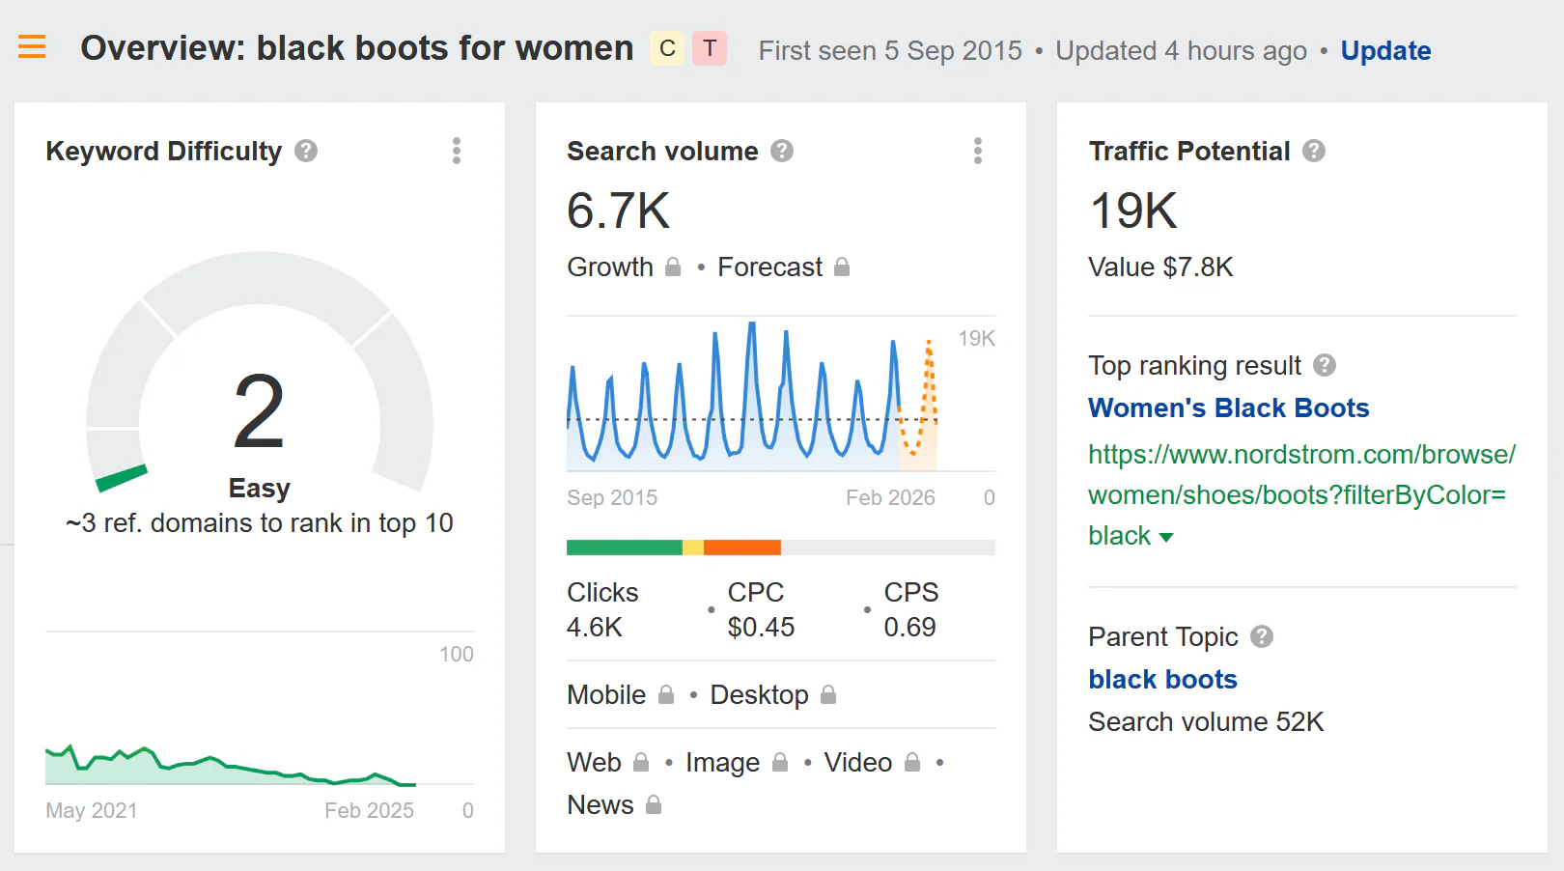
Task: Click Parent Topic help icon
Action: [1262, 637]
